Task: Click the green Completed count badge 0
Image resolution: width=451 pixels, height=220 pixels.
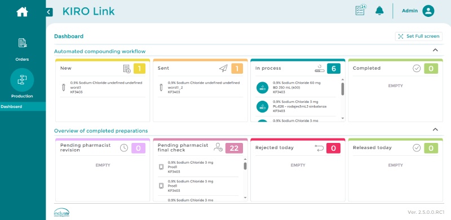Action: tap(431, 69)
